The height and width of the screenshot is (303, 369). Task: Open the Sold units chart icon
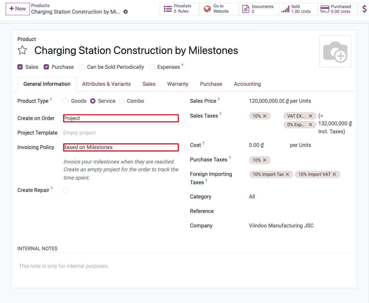point(285,9)
